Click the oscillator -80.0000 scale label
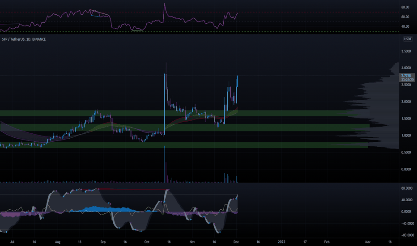 coord(407,235)
